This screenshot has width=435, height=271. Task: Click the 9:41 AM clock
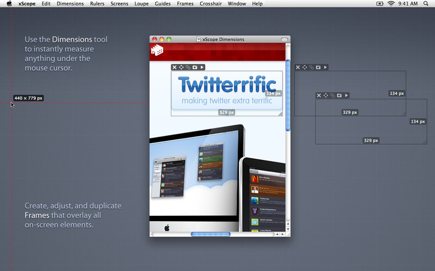(x=408, y=4)
